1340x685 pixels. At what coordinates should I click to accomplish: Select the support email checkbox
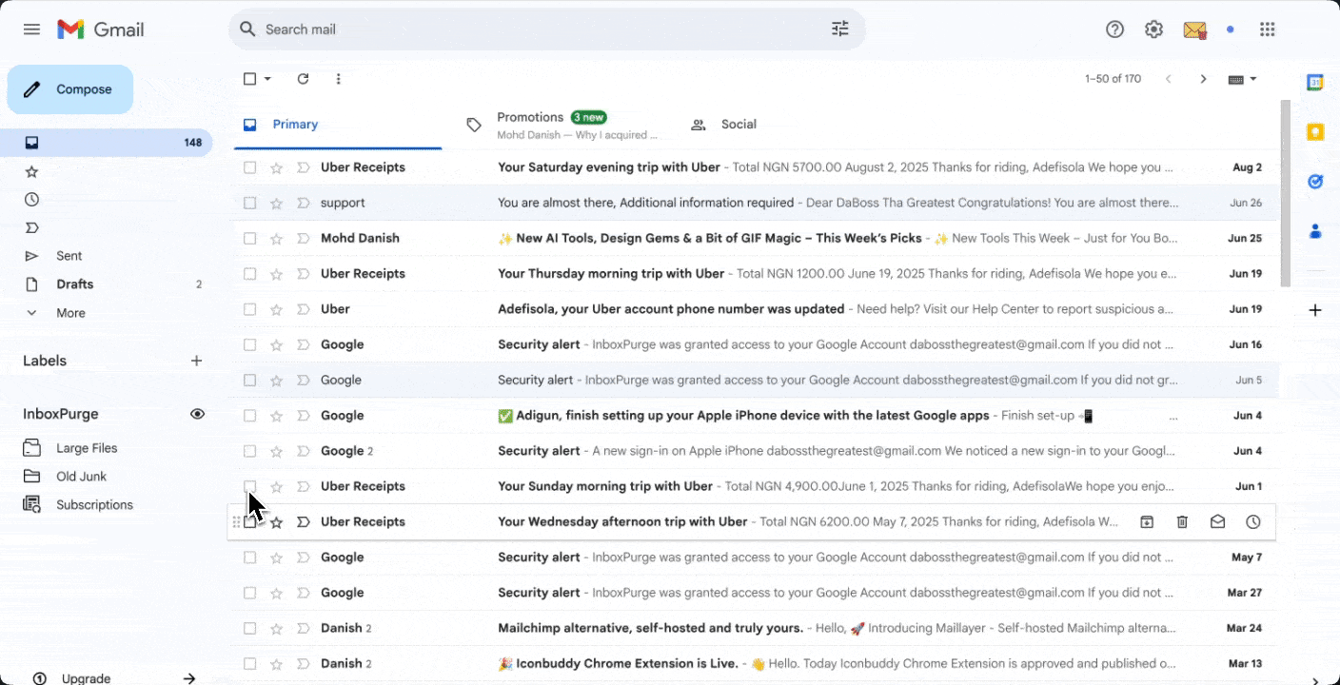[249, 203]
